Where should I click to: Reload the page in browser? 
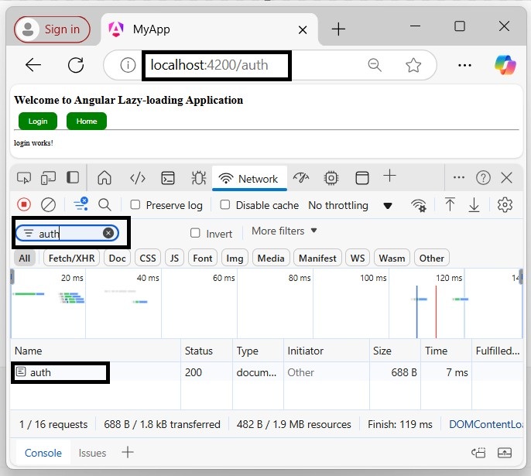pos(76,65)
